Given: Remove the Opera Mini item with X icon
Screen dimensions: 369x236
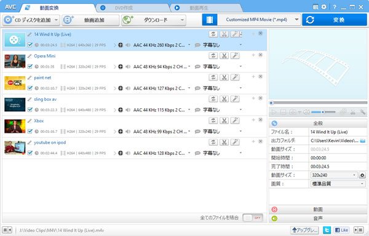Looking at the screenshot, I should pos(261,55).
